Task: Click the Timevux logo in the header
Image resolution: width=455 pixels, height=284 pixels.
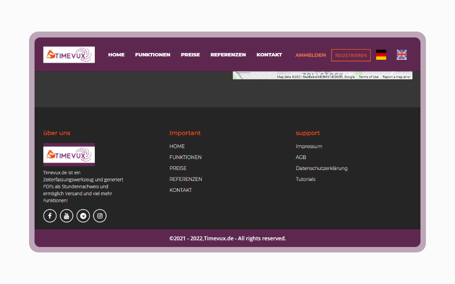Action: coord(69,55)
